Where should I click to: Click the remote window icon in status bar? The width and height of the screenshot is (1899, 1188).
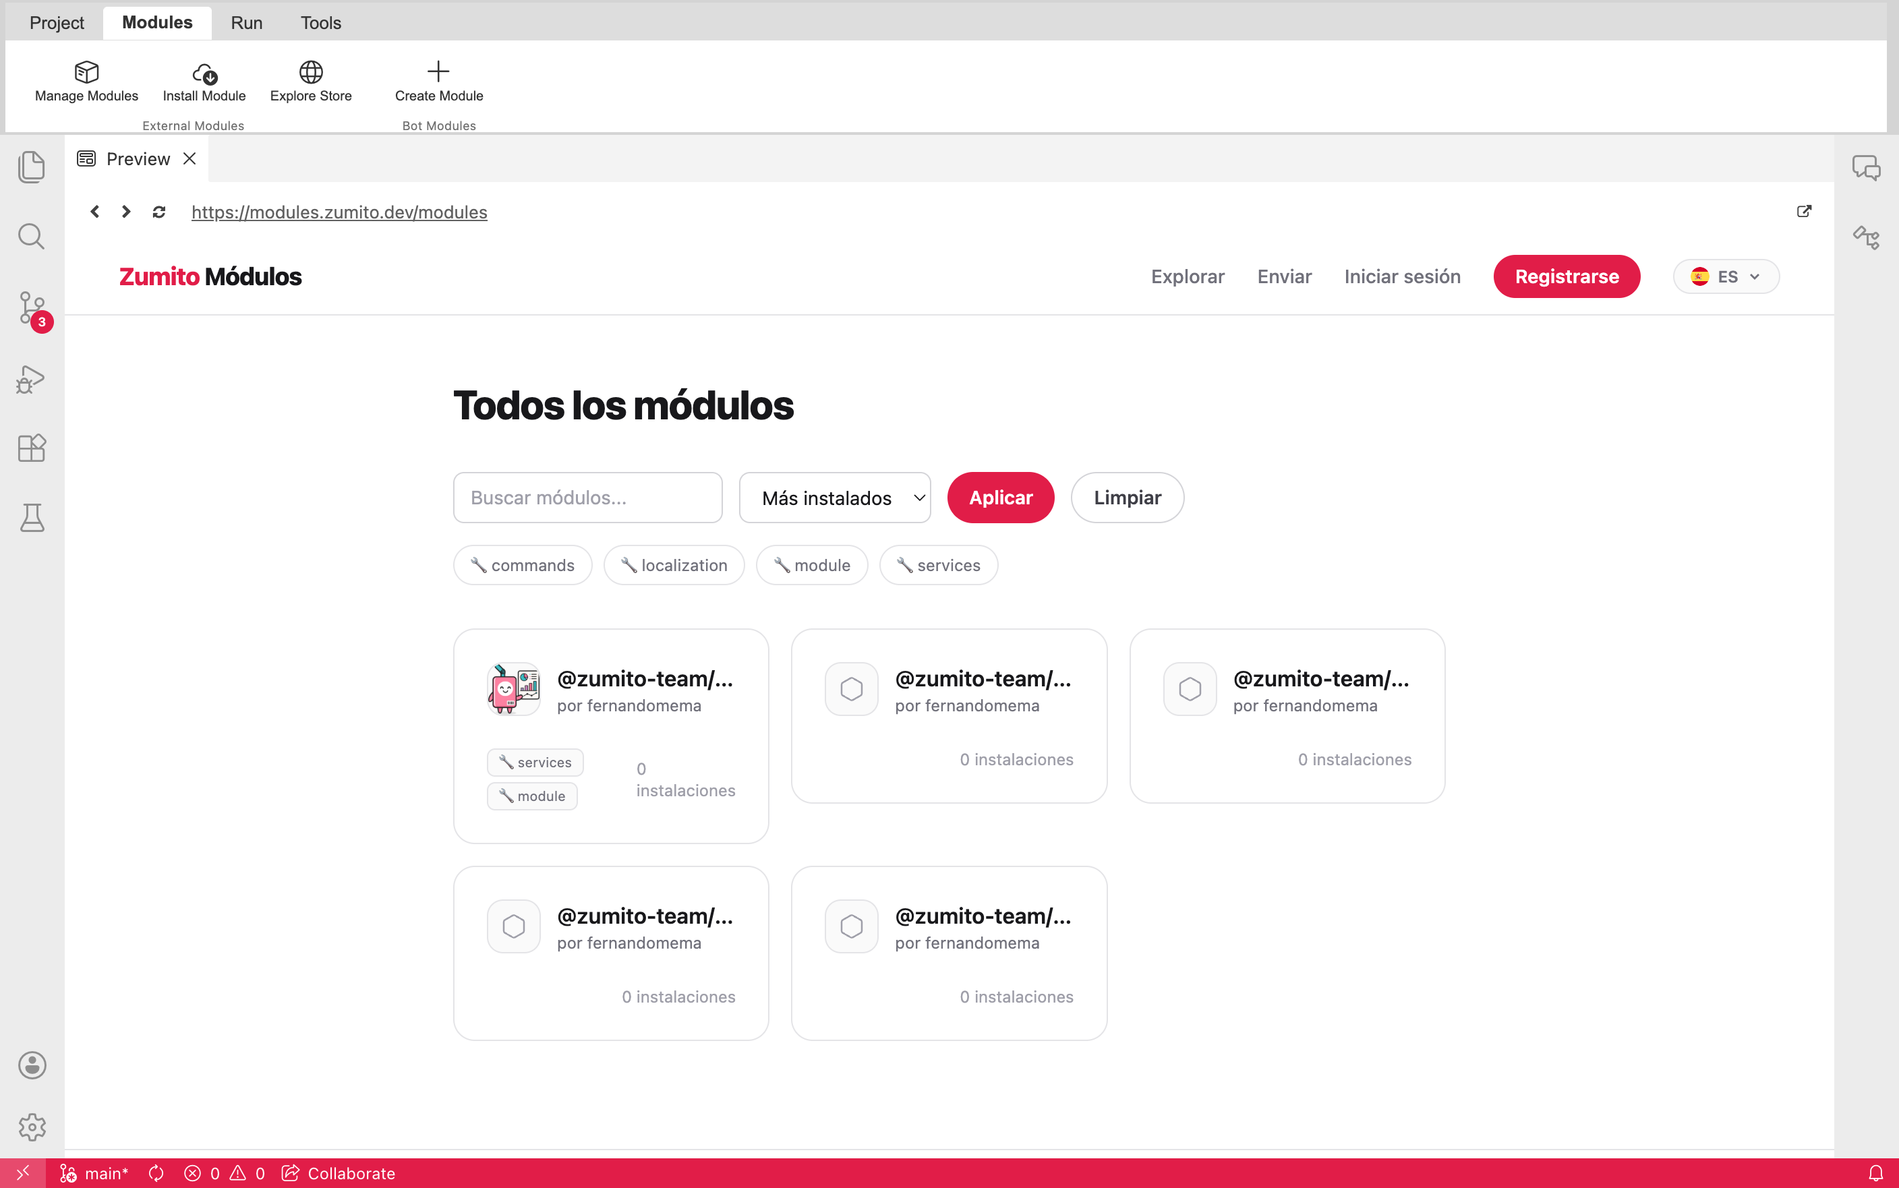point(23,1172)
